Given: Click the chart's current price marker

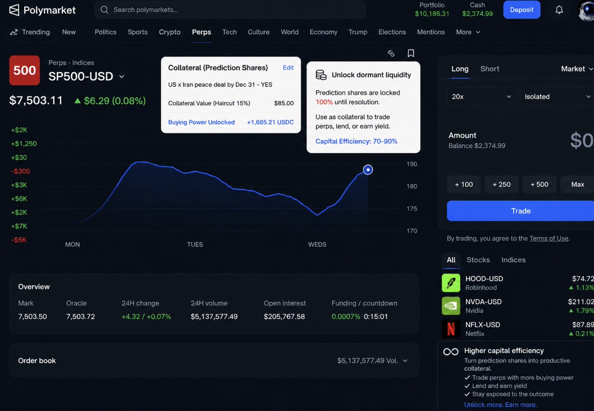Looking at the screenshot, I should tap(368, 170).
